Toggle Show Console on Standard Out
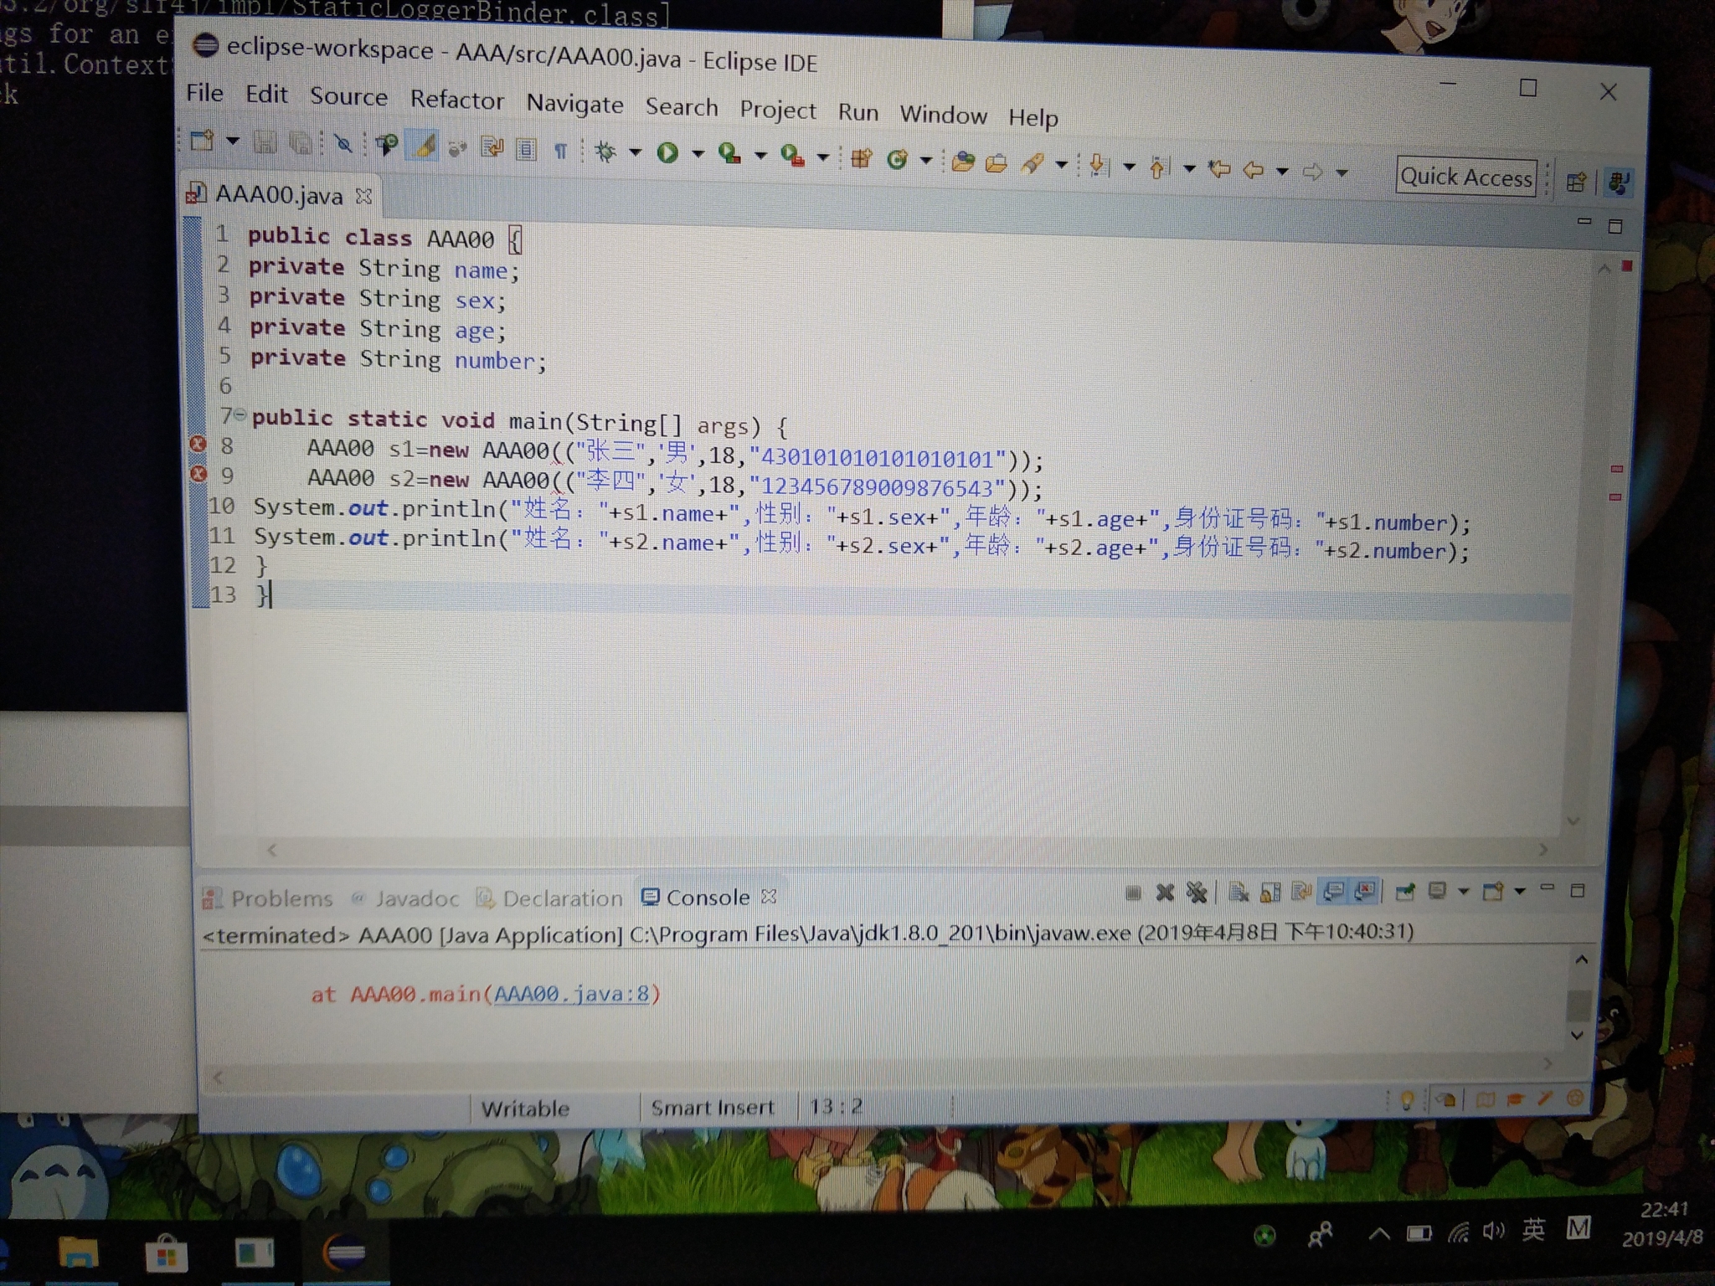This screenshot has height=1286, width=1715. (x=1333, y=892)
